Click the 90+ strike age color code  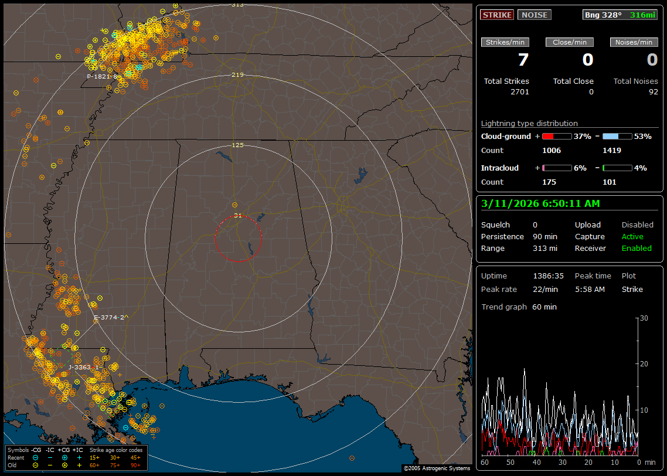(135, 465)
